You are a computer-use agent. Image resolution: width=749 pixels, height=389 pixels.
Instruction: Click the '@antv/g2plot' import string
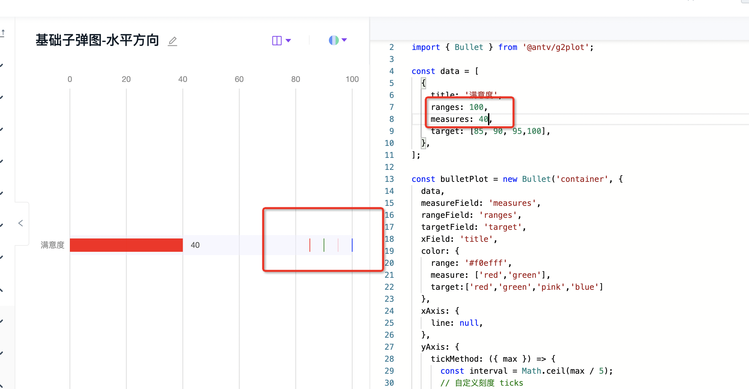(556, 47)
